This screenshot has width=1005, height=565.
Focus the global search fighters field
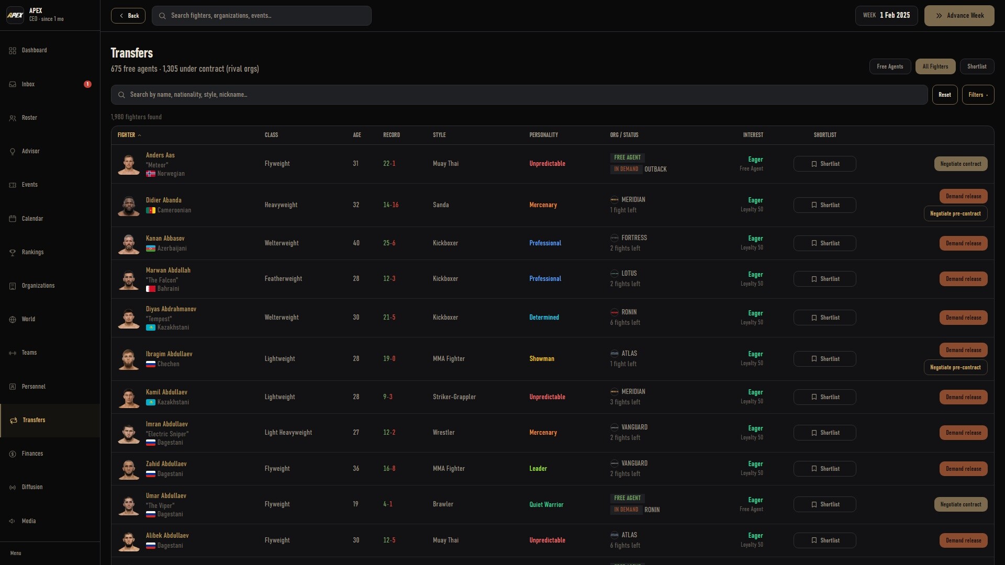(x=262, y=16)
